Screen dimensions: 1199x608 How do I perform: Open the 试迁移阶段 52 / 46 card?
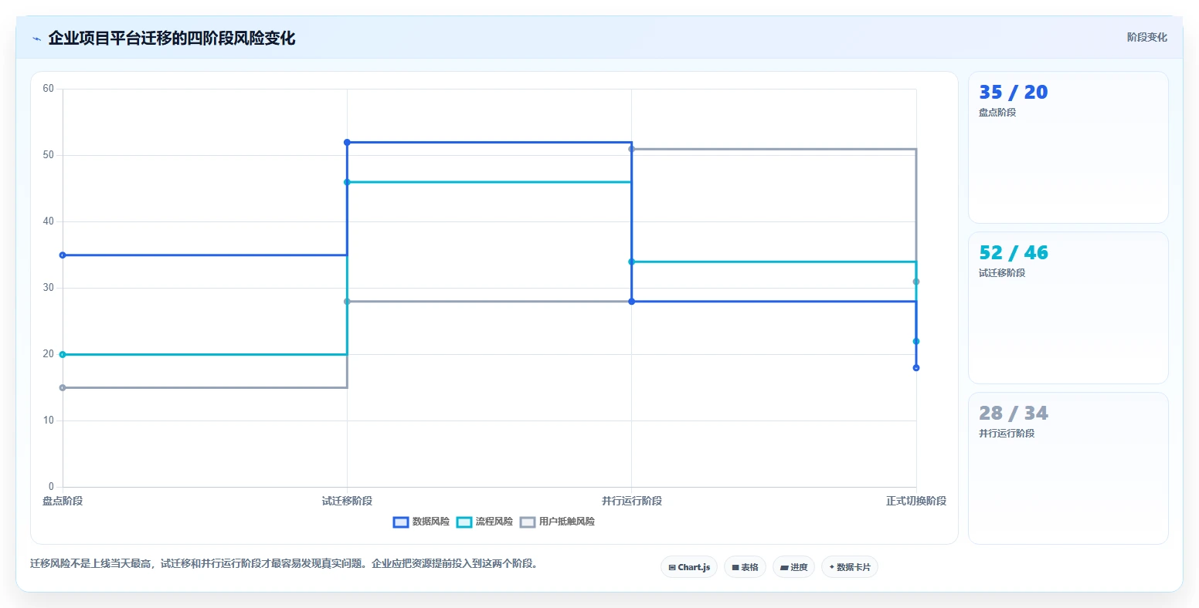pos(1068,308)
